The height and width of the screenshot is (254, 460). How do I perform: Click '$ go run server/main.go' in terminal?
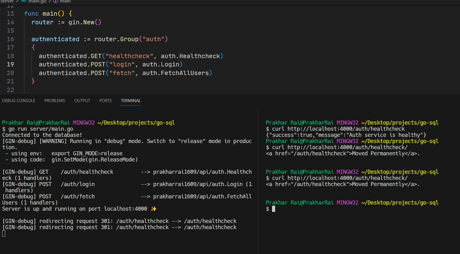tap(38, 129)
